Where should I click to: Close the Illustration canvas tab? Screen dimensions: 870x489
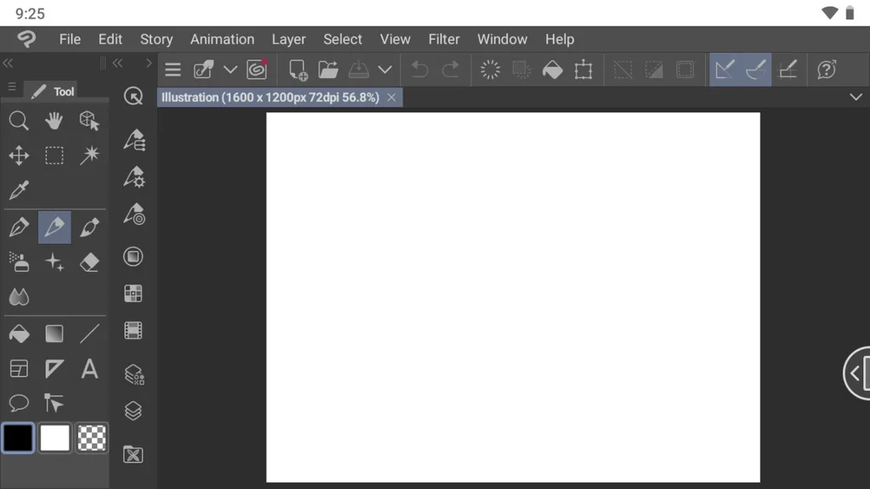pos(392,98)
